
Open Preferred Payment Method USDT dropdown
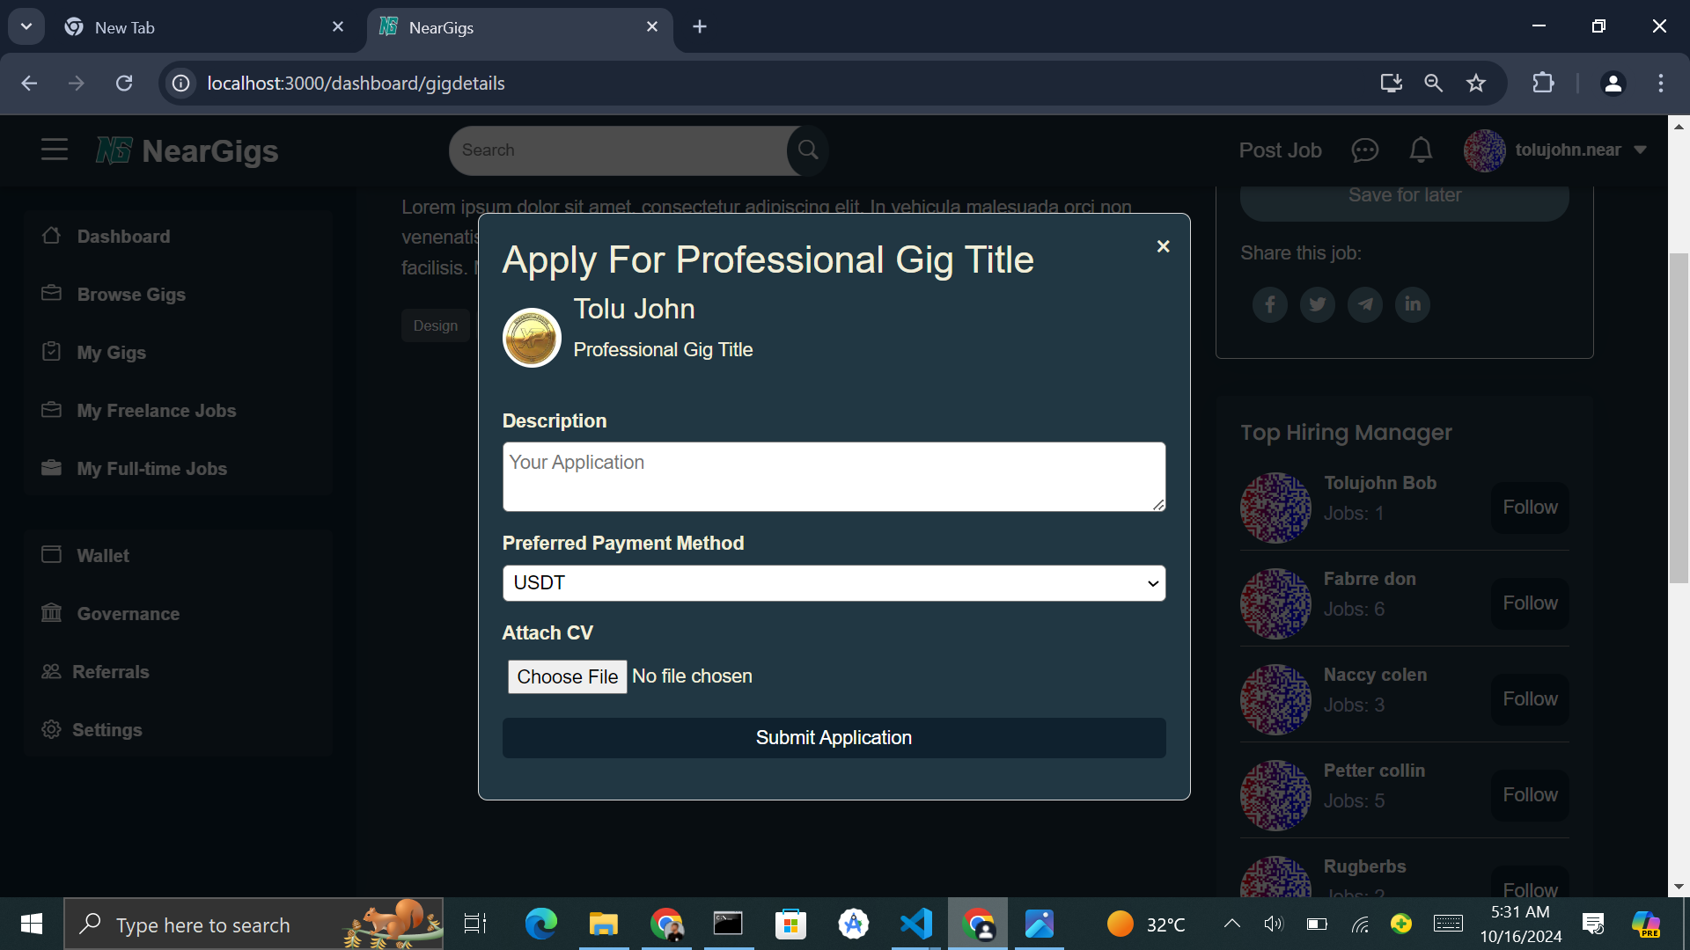pos(834,583)
